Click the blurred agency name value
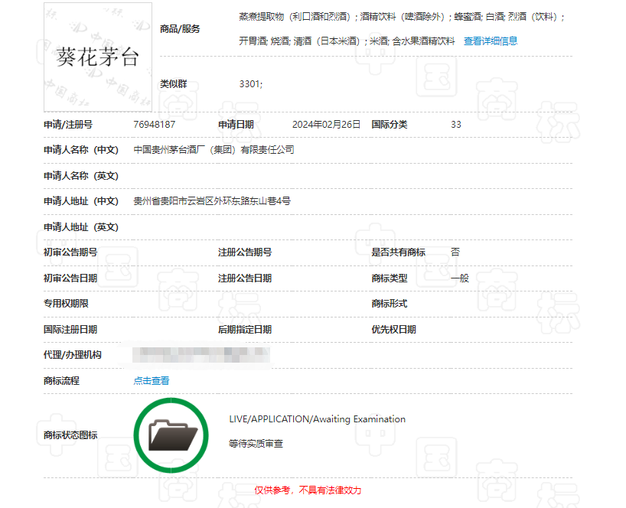The width and height of the screenshot is (626, 508). pyautogui.click(x=201, y=355)
